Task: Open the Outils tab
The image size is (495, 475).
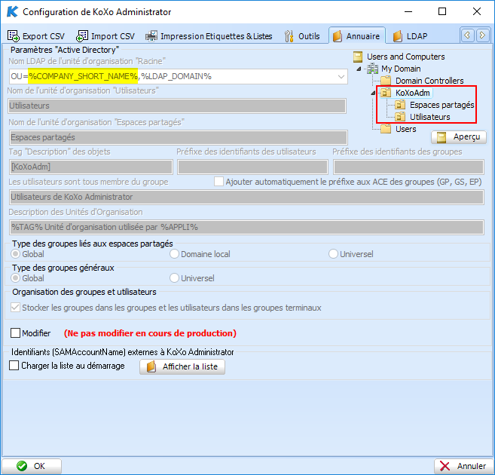Action: click(x=302, y=36)
